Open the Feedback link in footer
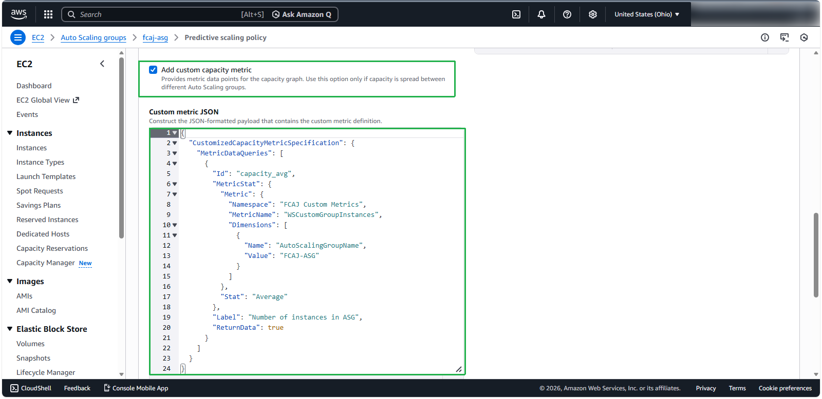 [x=77, y=388]
